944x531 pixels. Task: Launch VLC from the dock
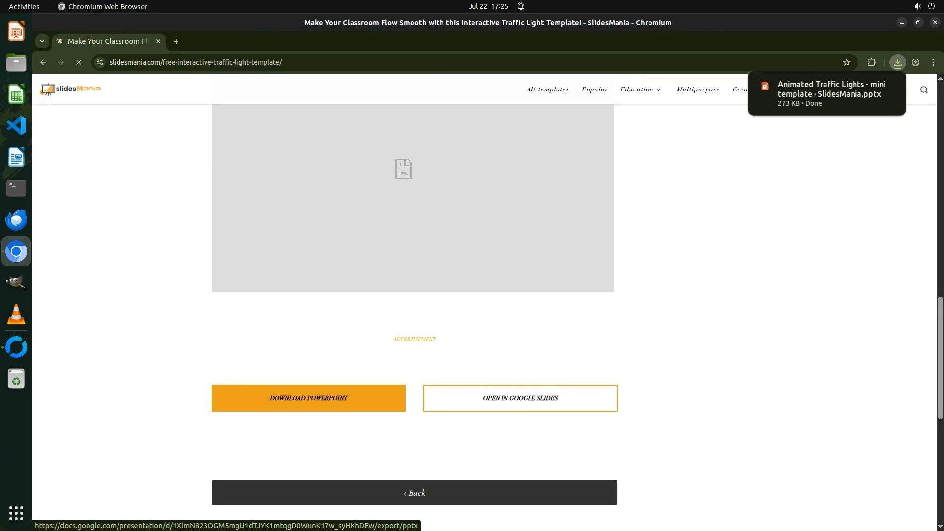click(16, 315)
